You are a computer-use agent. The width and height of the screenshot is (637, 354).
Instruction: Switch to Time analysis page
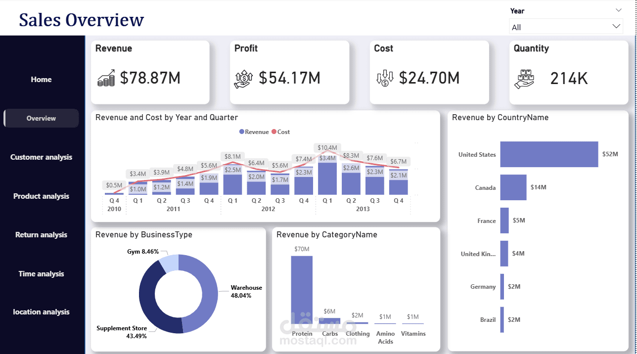41,274
